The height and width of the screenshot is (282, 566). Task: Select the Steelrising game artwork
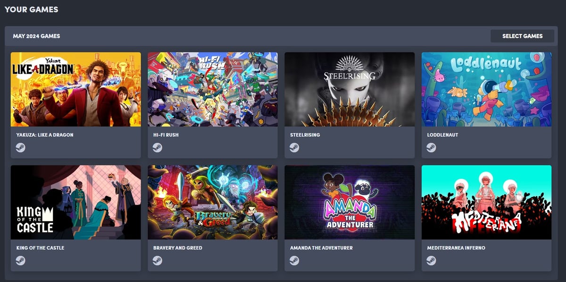pos(350,89)
